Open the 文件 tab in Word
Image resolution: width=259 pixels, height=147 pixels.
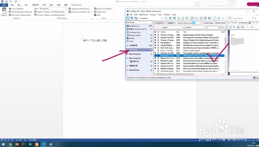point(4,5)
